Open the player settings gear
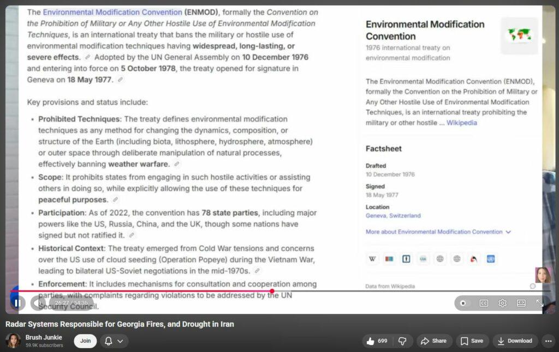 click(x=502, y=304)
